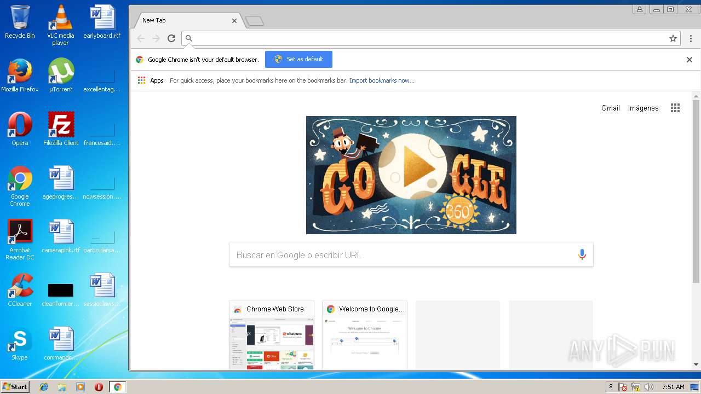701x394 pixels.
Task: Select the camerapink.rtf file icon
Action: tap(61, 236)
